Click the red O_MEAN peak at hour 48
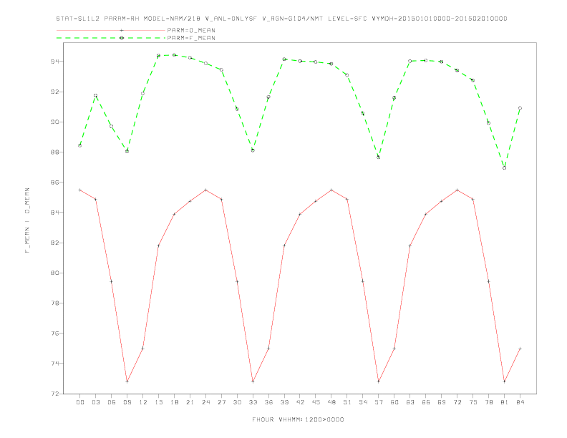This screenshot has width=567, height=438. [331, 190]
